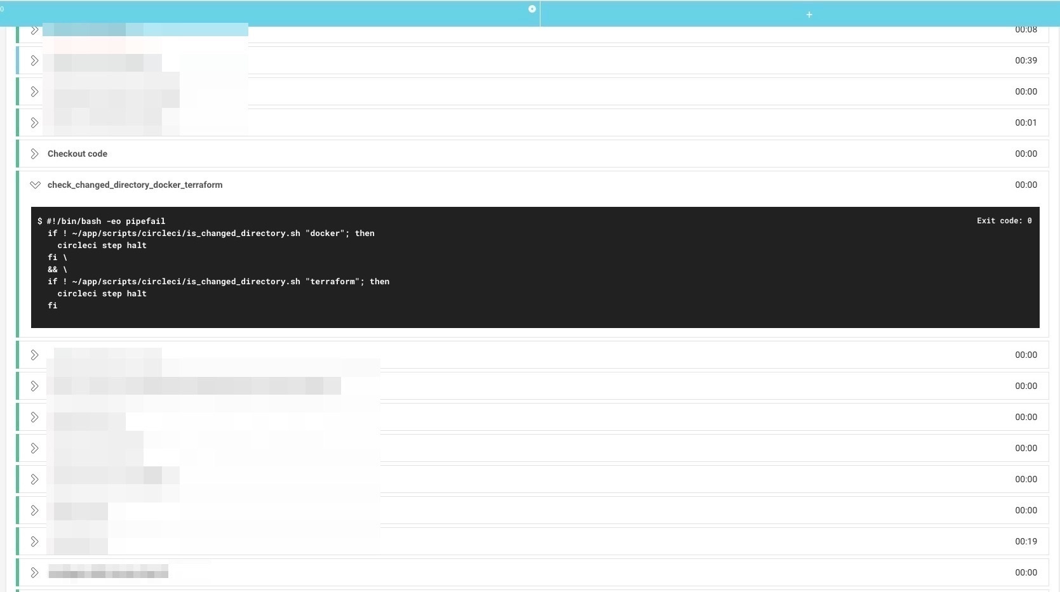
Task: Select the first tab in the top bar
Action: pyautogui.click(x=267, y=14)
